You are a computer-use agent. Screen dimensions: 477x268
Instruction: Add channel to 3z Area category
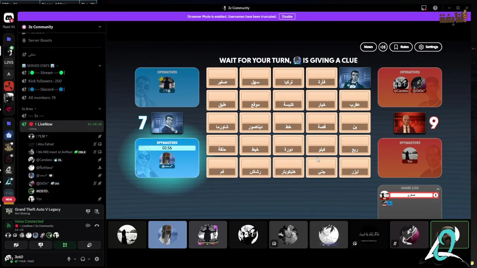click(99, 109)
